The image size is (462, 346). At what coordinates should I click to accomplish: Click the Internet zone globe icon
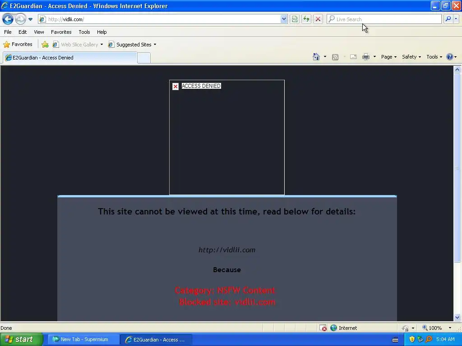pyautogui.click(x=333, y=328)
